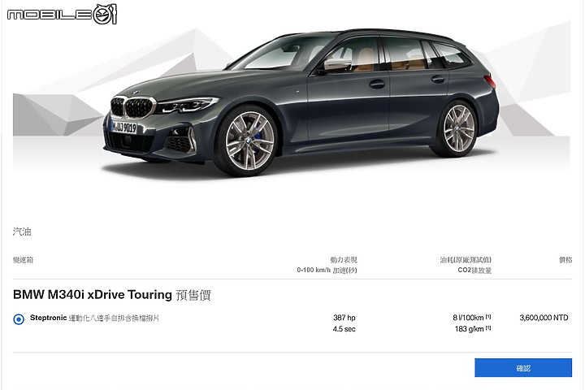585x390 pixels.
Task: Click the BMW kidney grille on the car
Action: pos(132,107)
